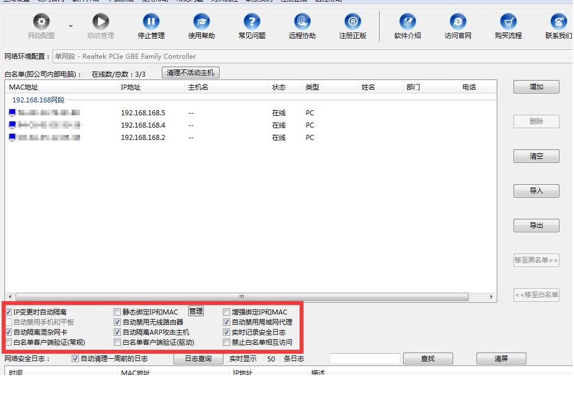Sort by 类型 column header

click(330, 87)
